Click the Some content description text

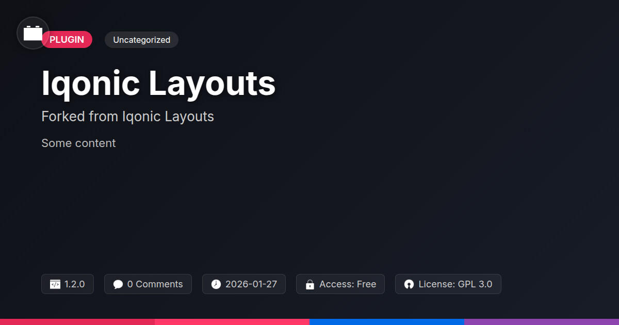[x=78, y=143]
